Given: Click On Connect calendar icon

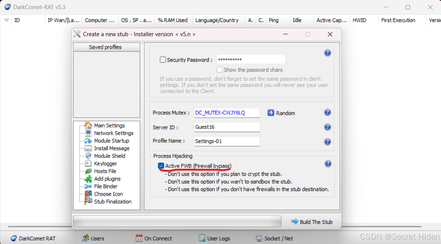Looking at the screenshot, I should [139, 238].
